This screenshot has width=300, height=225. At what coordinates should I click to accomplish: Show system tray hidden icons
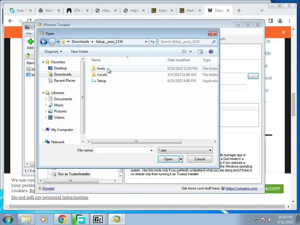coord(249,219)
